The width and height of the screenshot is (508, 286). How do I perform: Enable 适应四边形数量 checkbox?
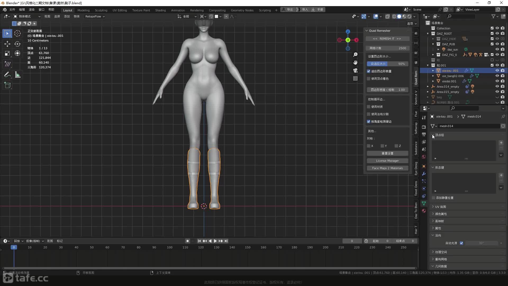(369, 71)
